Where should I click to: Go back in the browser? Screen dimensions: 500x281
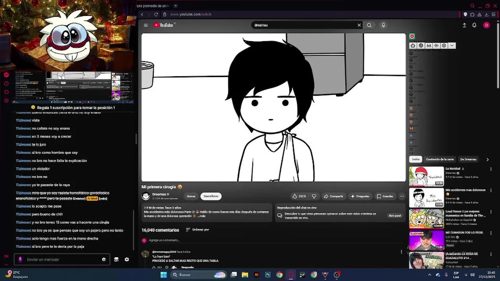[x=142, y=14]
